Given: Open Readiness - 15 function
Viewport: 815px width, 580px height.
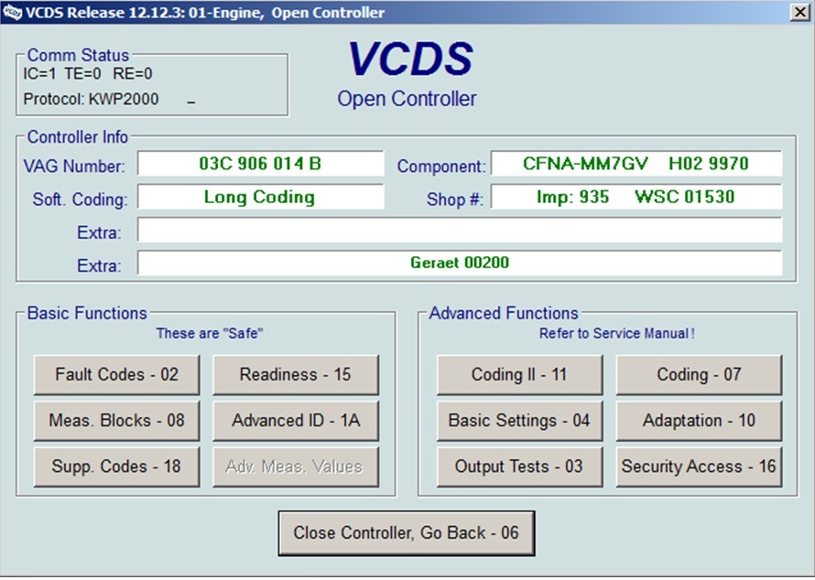Looking at the screenshot, I should tap(295, 374).
